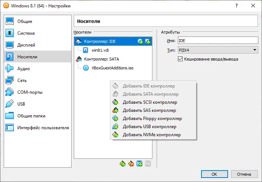Open the Система settings section
Screen dimensions: 262x182
tap(26, 33)
